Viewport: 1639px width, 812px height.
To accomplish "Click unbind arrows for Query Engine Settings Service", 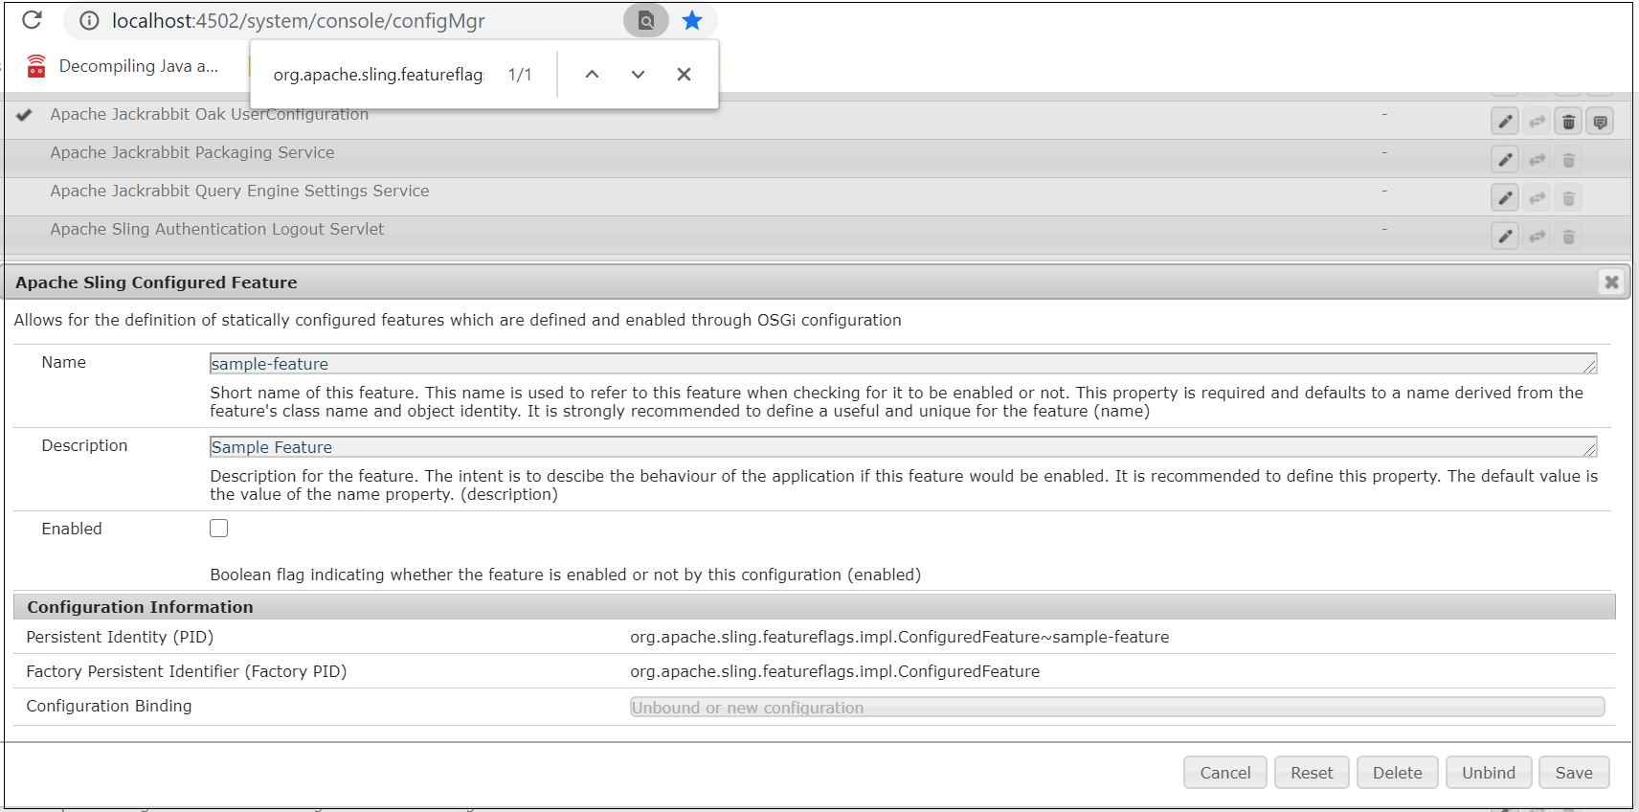I will tap(1537, 198).
